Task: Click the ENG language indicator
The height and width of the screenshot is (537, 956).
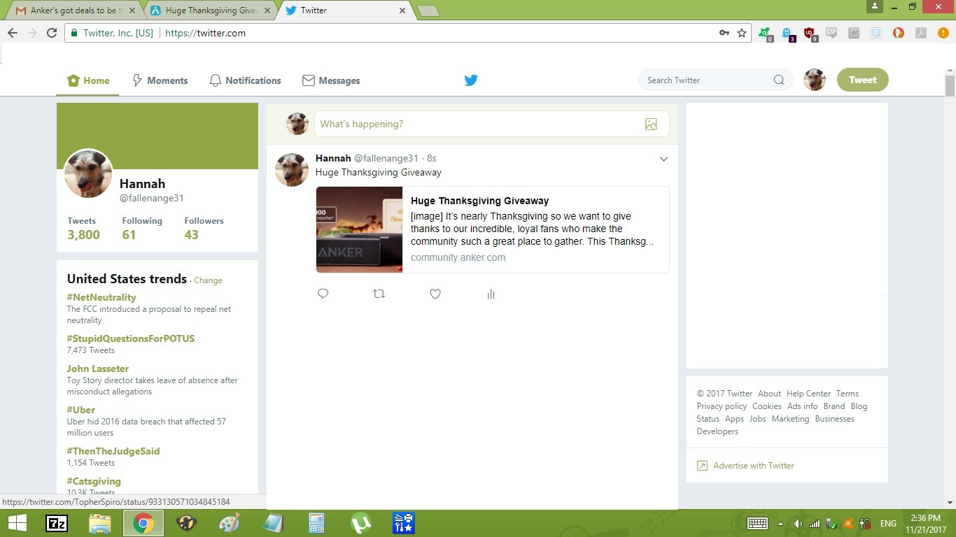Action: pos(888,524)
